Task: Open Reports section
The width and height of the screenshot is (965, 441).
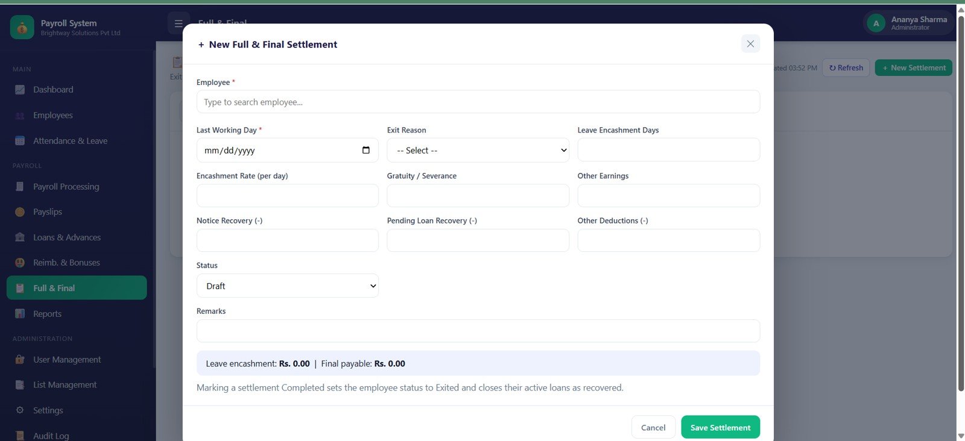Action: [x=77, y=314]
